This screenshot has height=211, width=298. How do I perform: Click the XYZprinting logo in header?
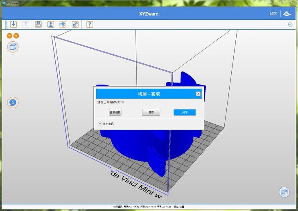288,13
